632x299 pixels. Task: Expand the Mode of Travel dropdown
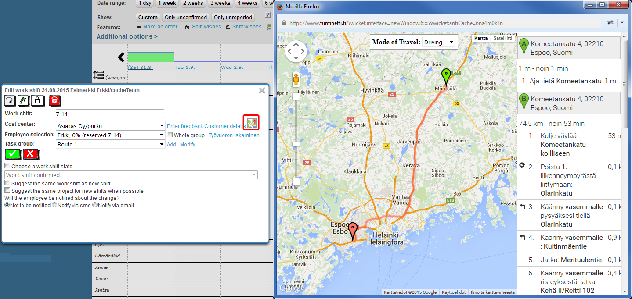[439, 43]
